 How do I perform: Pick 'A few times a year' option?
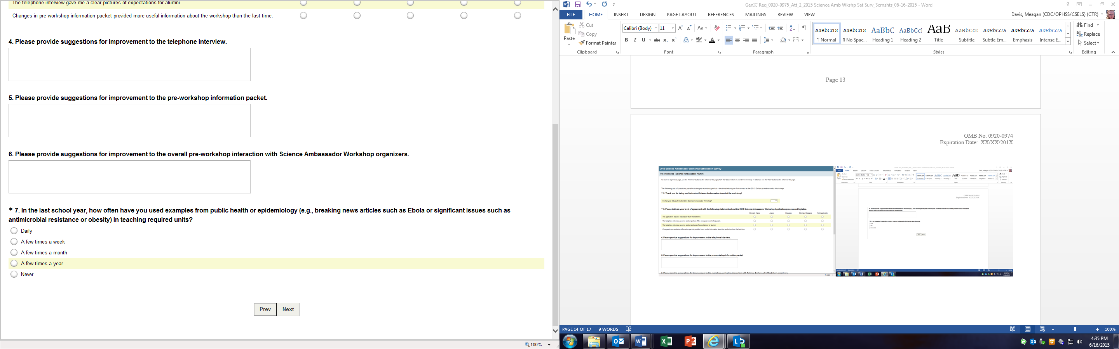[x=14, y=263]
